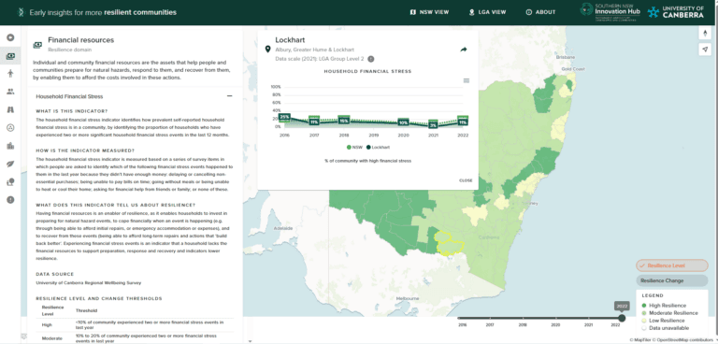
Task: Open the buildings domain icon in sidebar
Action: coord(10,146)
